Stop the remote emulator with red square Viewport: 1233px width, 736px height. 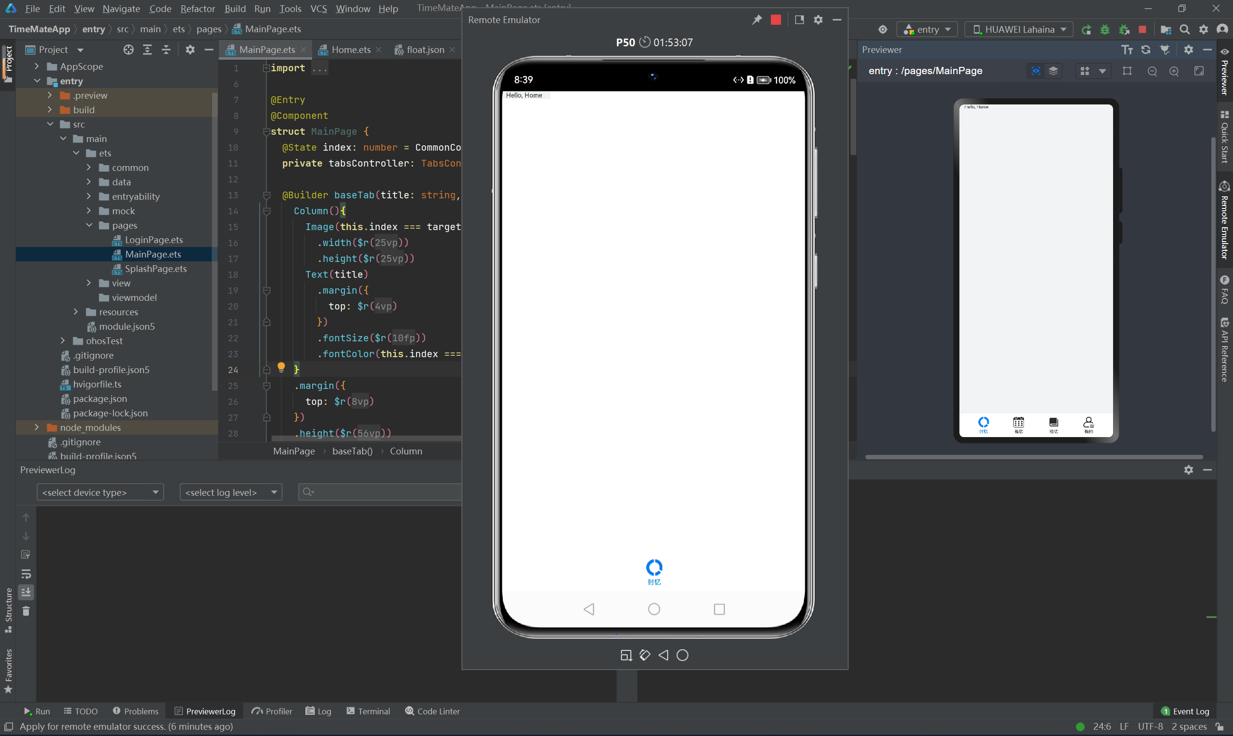tap(775, 20)
